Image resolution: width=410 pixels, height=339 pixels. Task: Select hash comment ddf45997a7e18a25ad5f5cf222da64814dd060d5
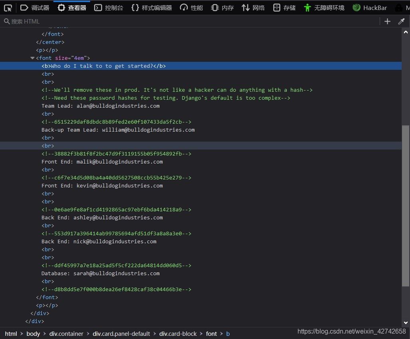click(x=116, y=266)
